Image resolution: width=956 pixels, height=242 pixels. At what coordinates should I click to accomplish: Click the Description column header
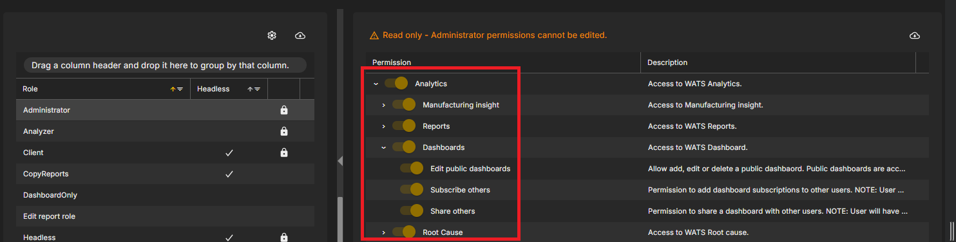(x=778, y=62)
